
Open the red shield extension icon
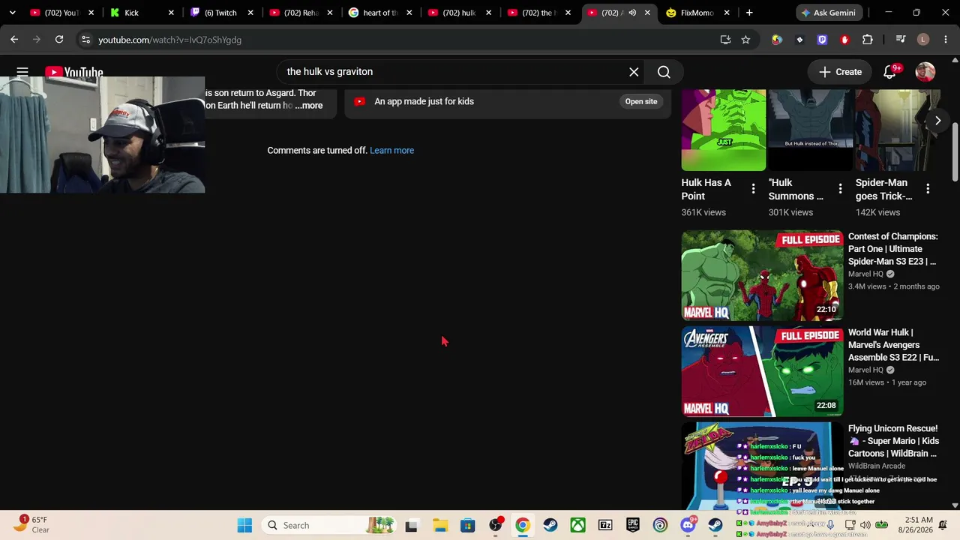coord(844,40)
